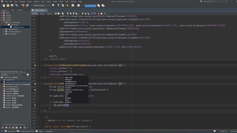Image resolution: width=237 pixels, height=133 pixels.
Task: Click the New File toolbar icon
Action: click(x=4, y=6)
